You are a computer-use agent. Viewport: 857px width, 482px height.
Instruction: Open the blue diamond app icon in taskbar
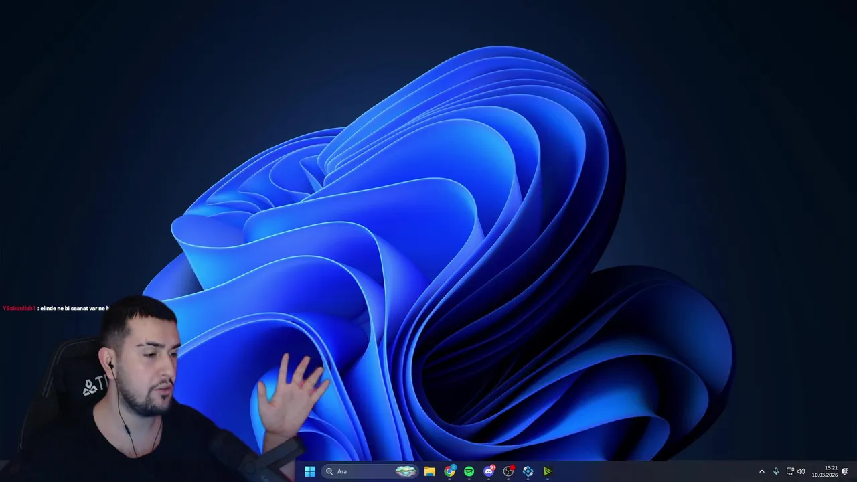[528, 471]
